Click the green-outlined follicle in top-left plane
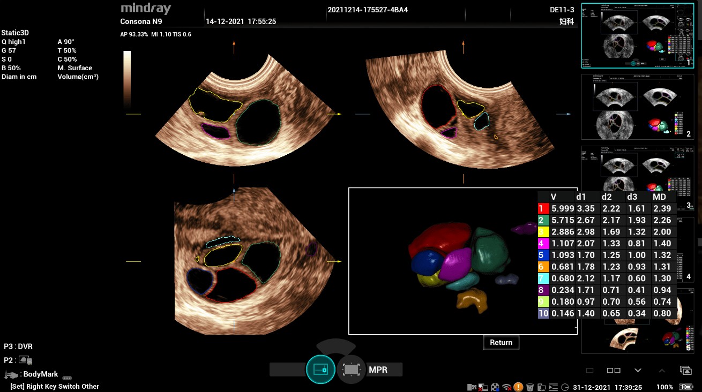 coord(258,122)
